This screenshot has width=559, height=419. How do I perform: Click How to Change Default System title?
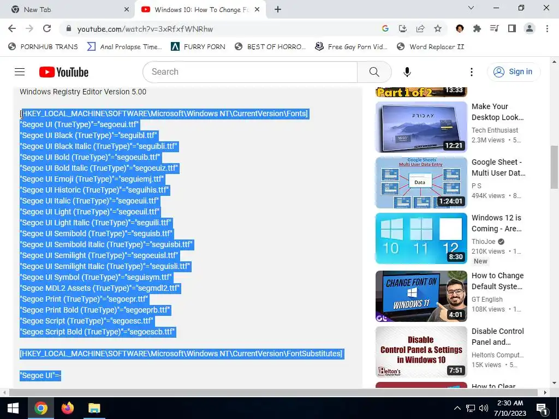(x=497, y=281)
